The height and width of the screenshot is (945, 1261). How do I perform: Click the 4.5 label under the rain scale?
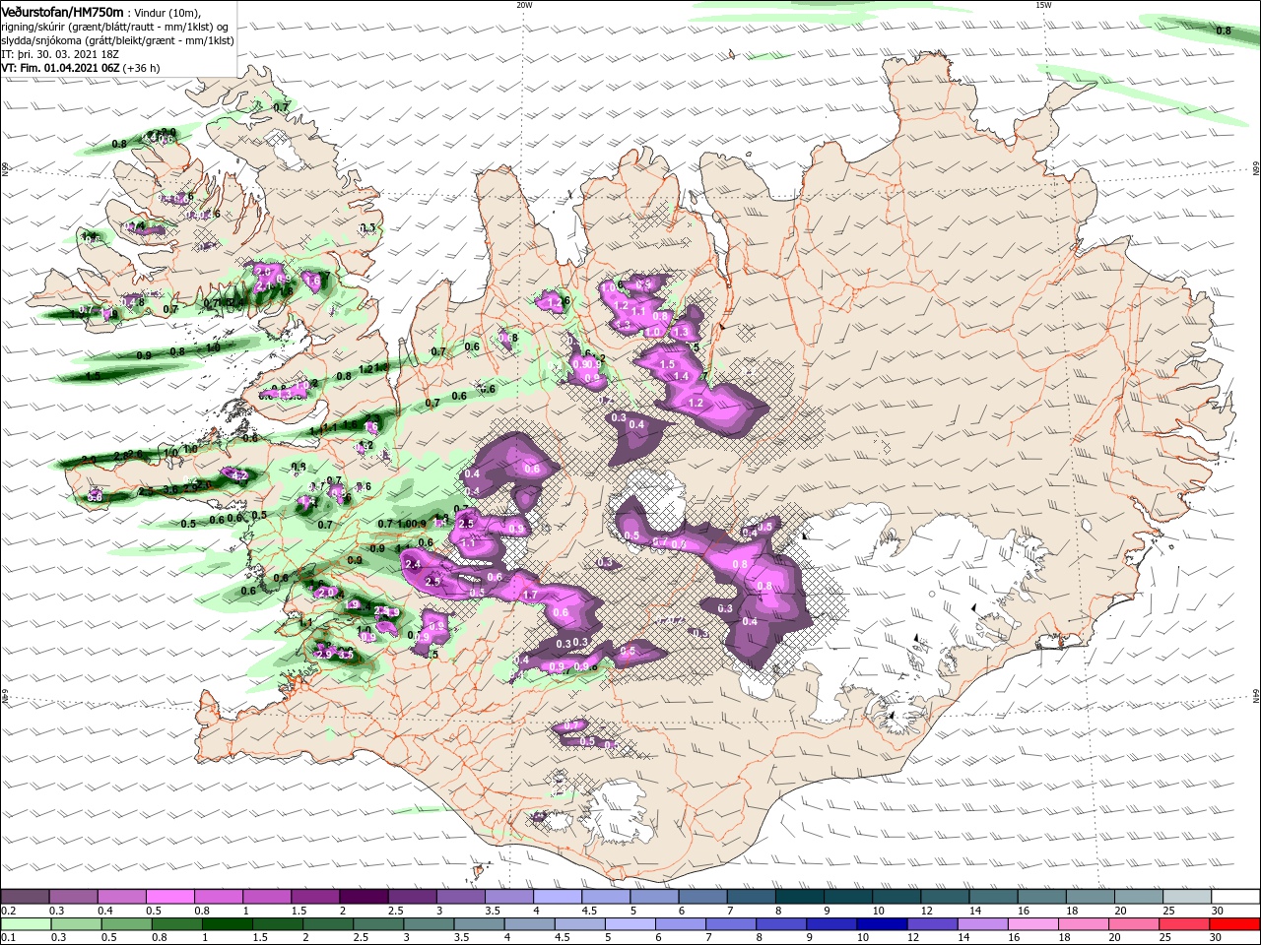coord(563,938)
